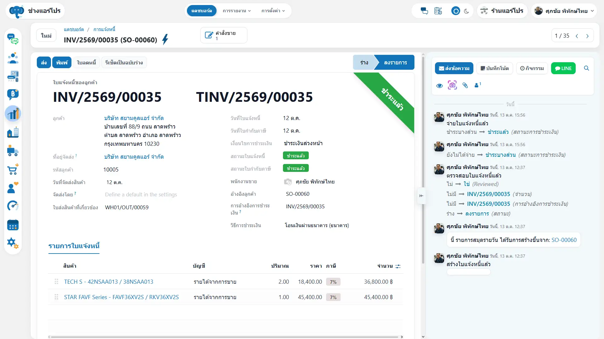Toggle the eye watch icon in chatter
The width and height of the screenshot is (604, 339).
pyautogui.click(x=440, y=85)
